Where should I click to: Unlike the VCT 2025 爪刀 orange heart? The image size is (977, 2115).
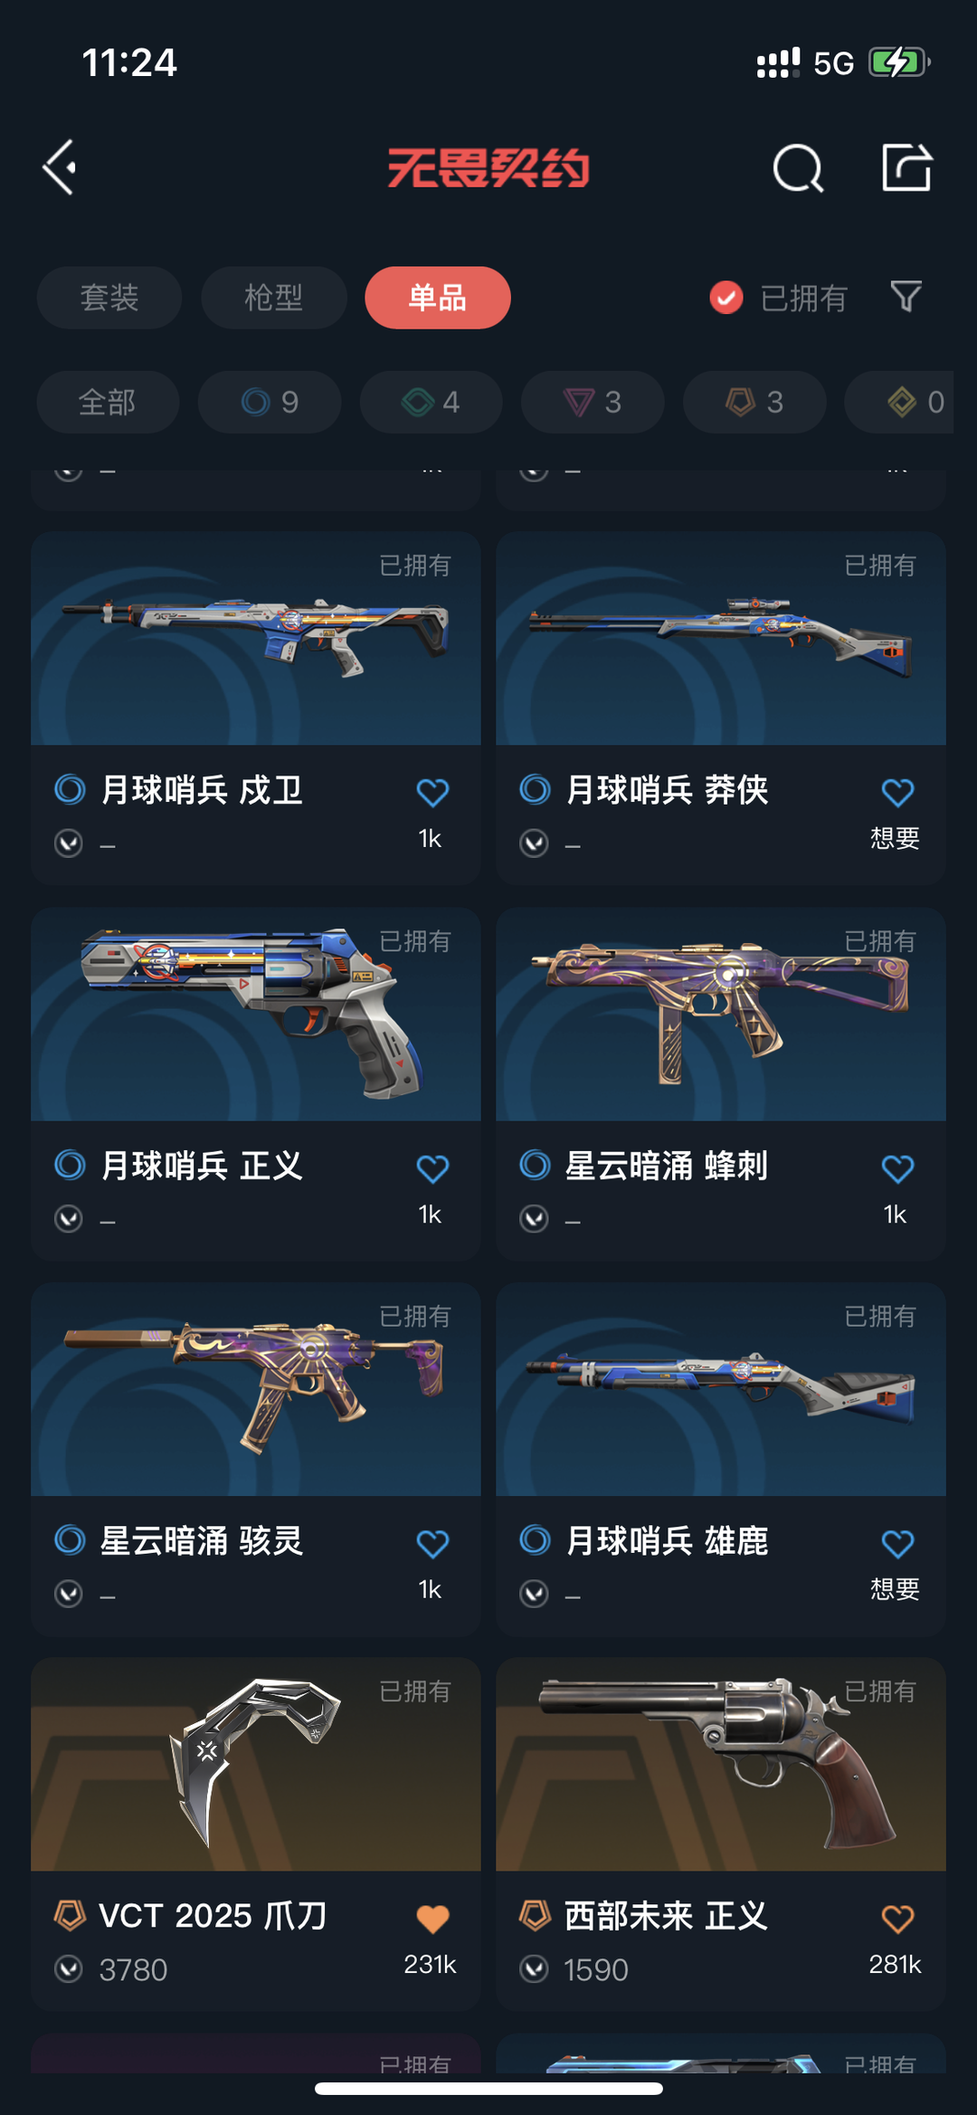432,1919
